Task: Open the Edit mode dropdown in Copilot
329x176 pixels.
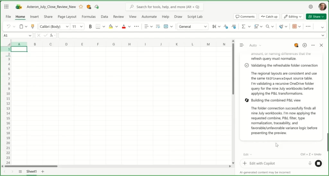Action: pos(248,154)
